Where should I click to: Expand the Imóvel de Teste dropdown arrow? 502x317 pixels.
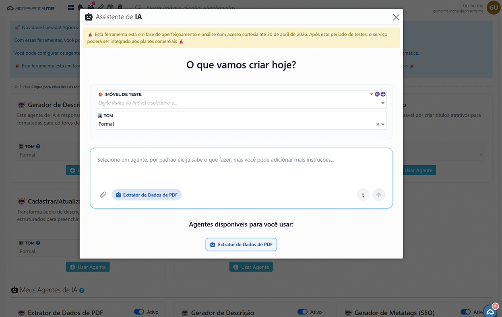[383, 103]
